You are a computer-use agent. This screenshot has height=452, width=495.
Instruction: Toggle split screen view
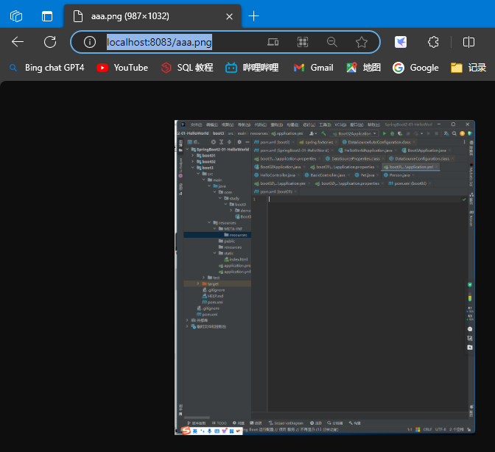468,42
